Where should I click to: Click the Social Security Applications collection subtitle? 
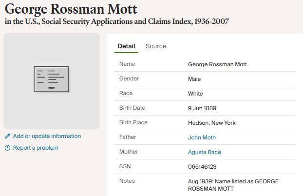[117, 22]
